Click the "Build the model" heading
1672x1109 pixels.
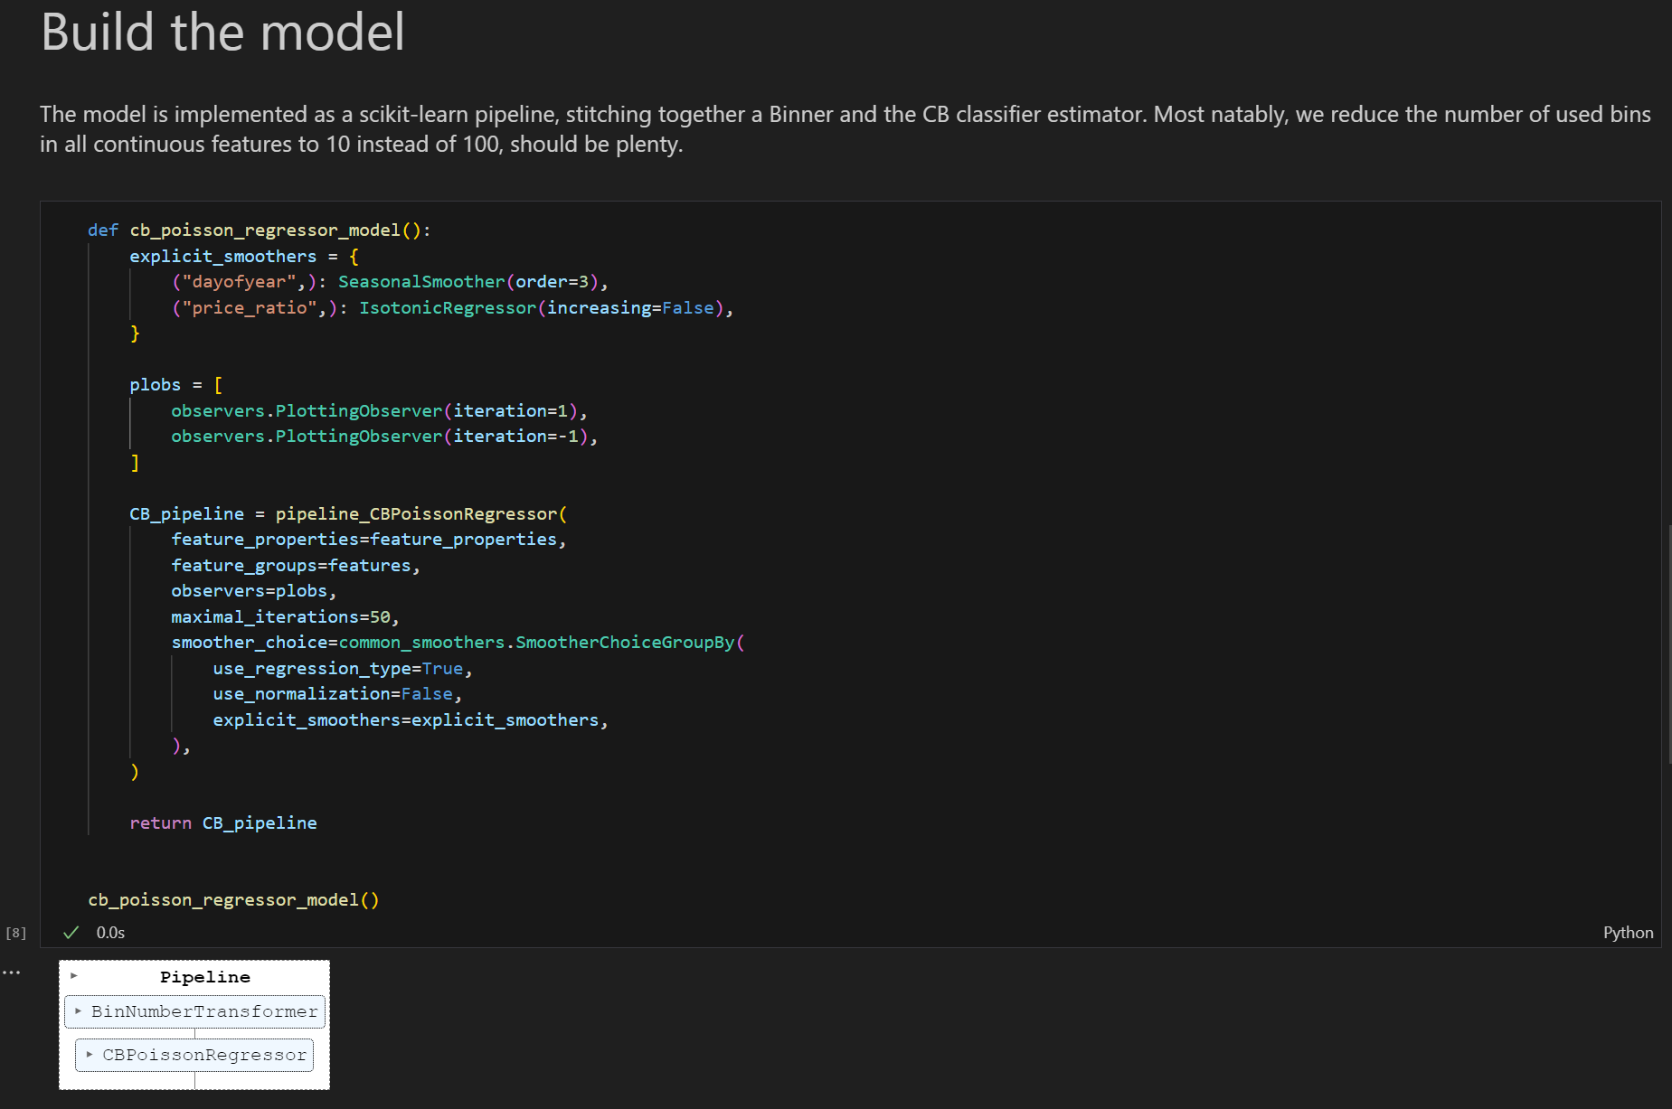coord(222,33)
